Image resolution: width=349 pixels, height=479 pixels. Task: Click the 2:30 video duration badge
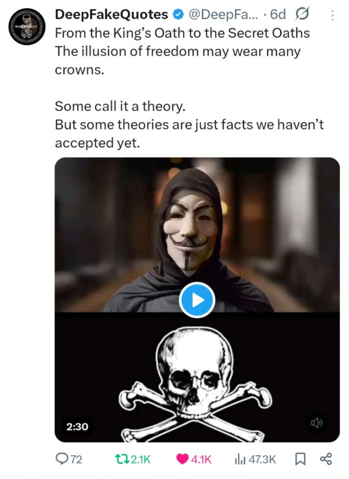pyautogui.click(x=77, y=427)
